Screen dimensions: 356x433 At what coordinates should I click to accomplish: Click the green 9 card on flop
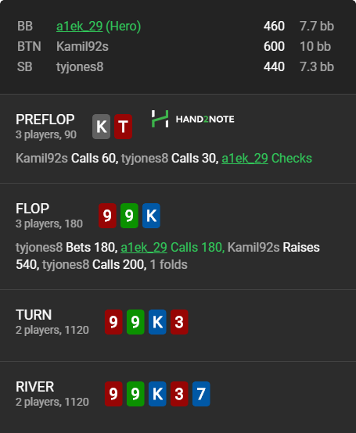(129, 216)
